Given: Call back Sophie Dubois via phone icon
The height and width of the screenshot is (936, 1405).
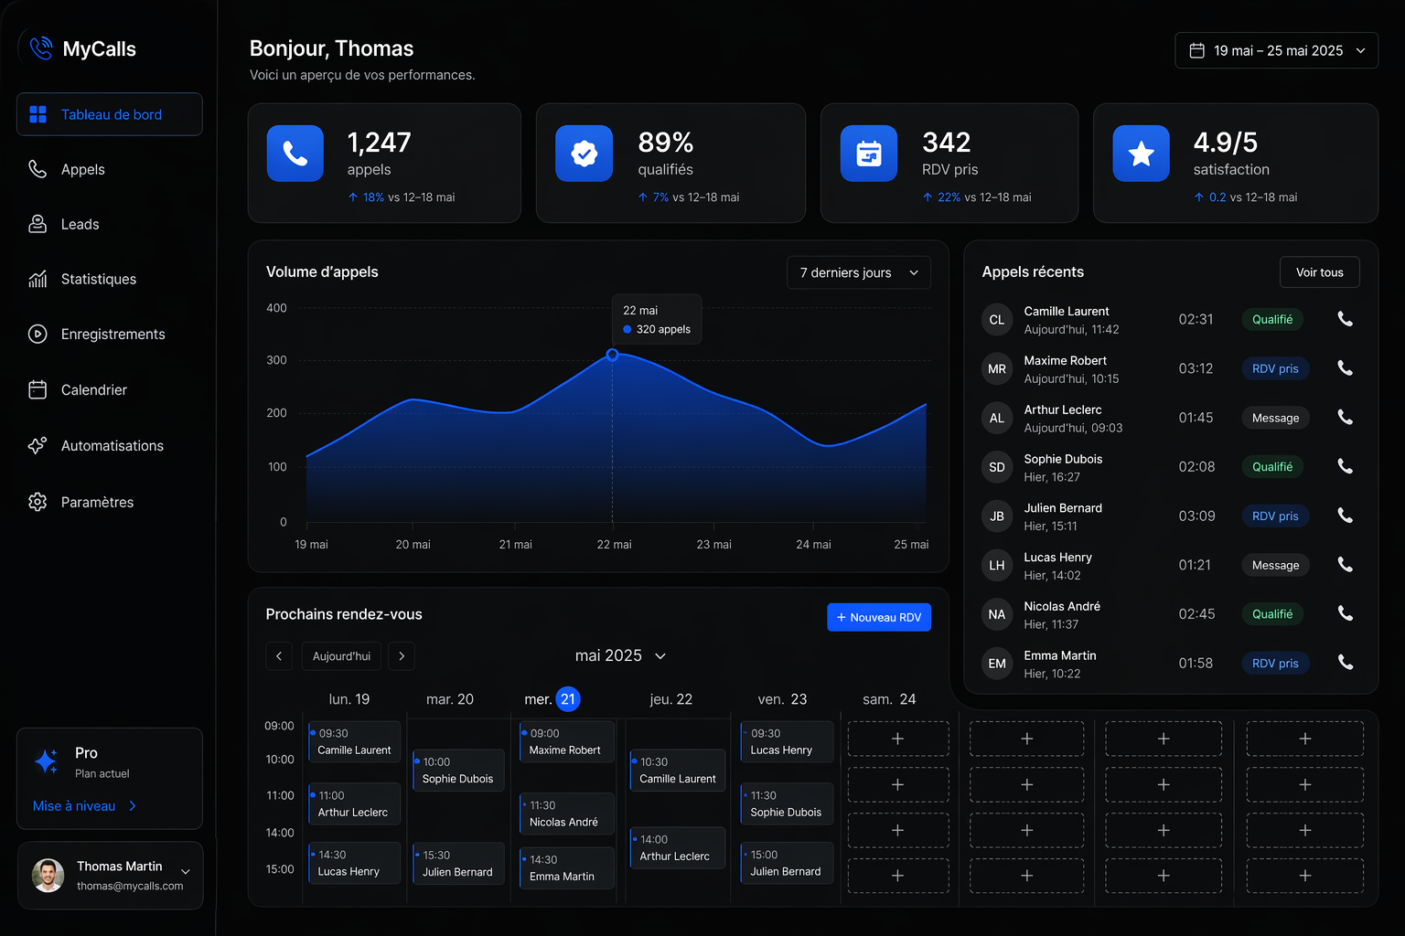Looking at the screenshot, I should click(1345, 466).
